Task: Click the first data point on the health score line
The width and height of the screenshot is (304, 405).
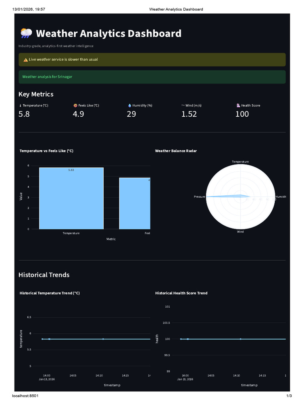Action: tap(181, 339)
